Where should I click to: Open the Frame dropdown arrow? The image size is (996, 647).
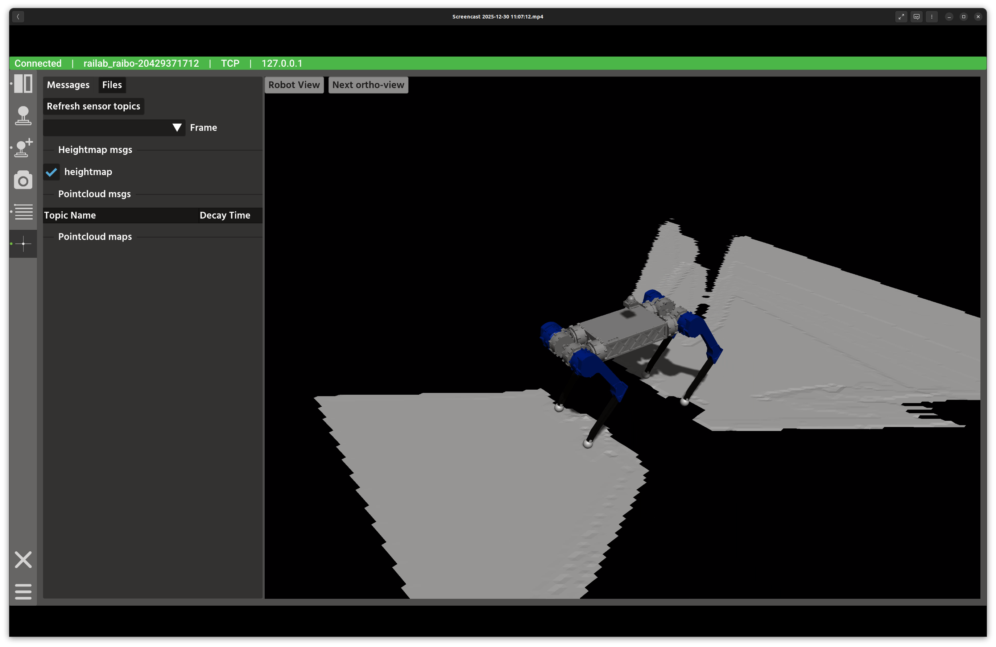click(177, 128)
